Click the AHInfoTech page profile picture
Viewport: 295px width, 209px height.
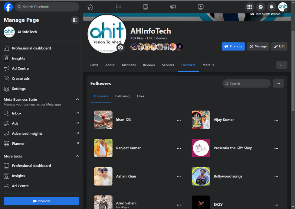107,34
